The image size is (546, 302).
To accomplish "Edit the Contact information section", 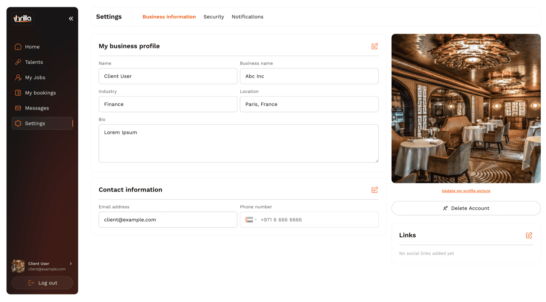I will (375, 189).
